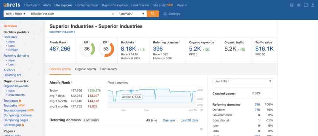Click the DR 53 gauge
Image resolution: width=318 pixels, height=136 pixels.
(x=106, y=49)
